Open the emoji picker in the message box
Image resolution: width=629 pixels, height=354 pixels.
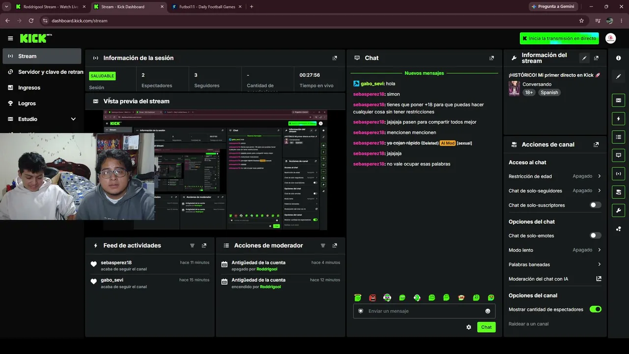pyautogui.click(x=488, y=311)
